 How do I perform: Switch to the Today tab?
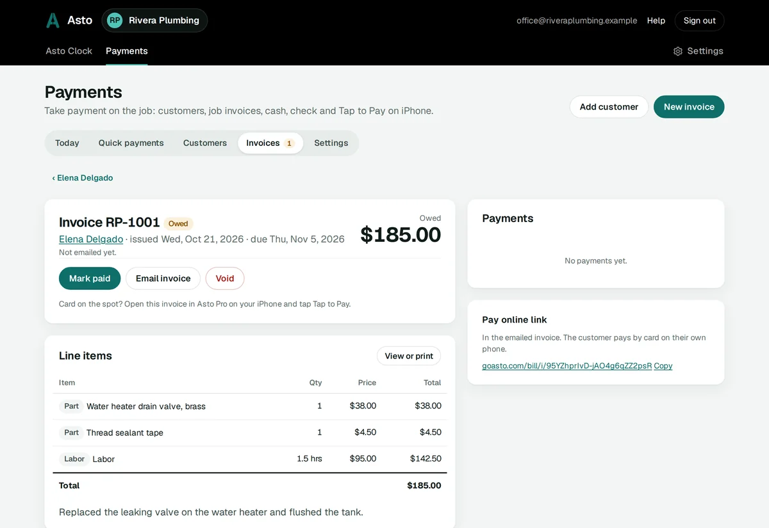tap(67, 143)
